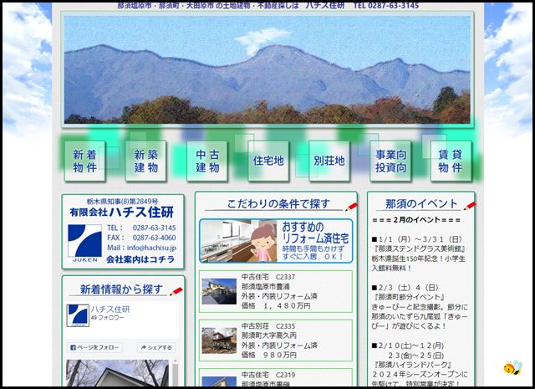Click the 価格 980万円 price text

(x=269, y=355)
